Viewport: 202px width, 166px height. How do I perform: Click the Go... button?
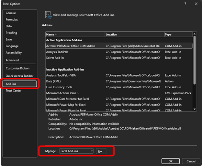tap(101, 151)
